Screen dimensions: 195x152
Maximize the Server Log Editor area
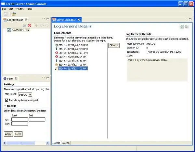190,19
